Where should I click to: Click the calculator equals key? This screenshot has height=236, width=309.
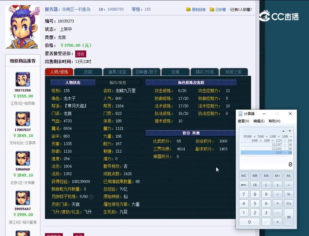(x=289, y=217)
